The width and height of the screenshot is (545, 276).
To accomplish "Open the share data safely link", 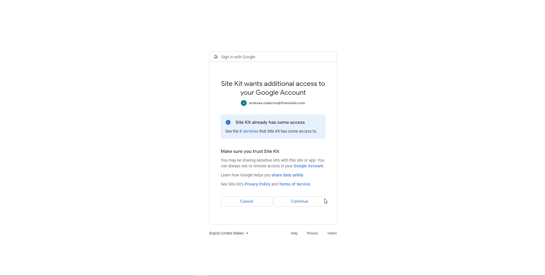I will pos(287,175).
